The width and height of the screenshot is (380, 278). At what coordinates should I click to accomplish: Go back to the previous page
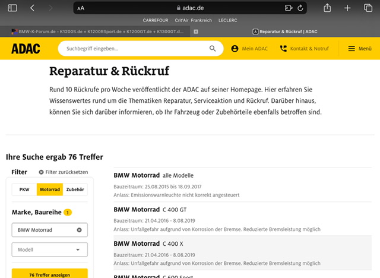(x=32, y=8)
